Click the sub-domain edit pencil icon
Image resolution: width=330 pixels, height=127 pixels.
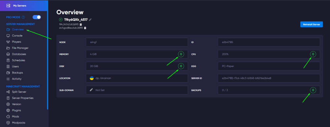(91, 90)
